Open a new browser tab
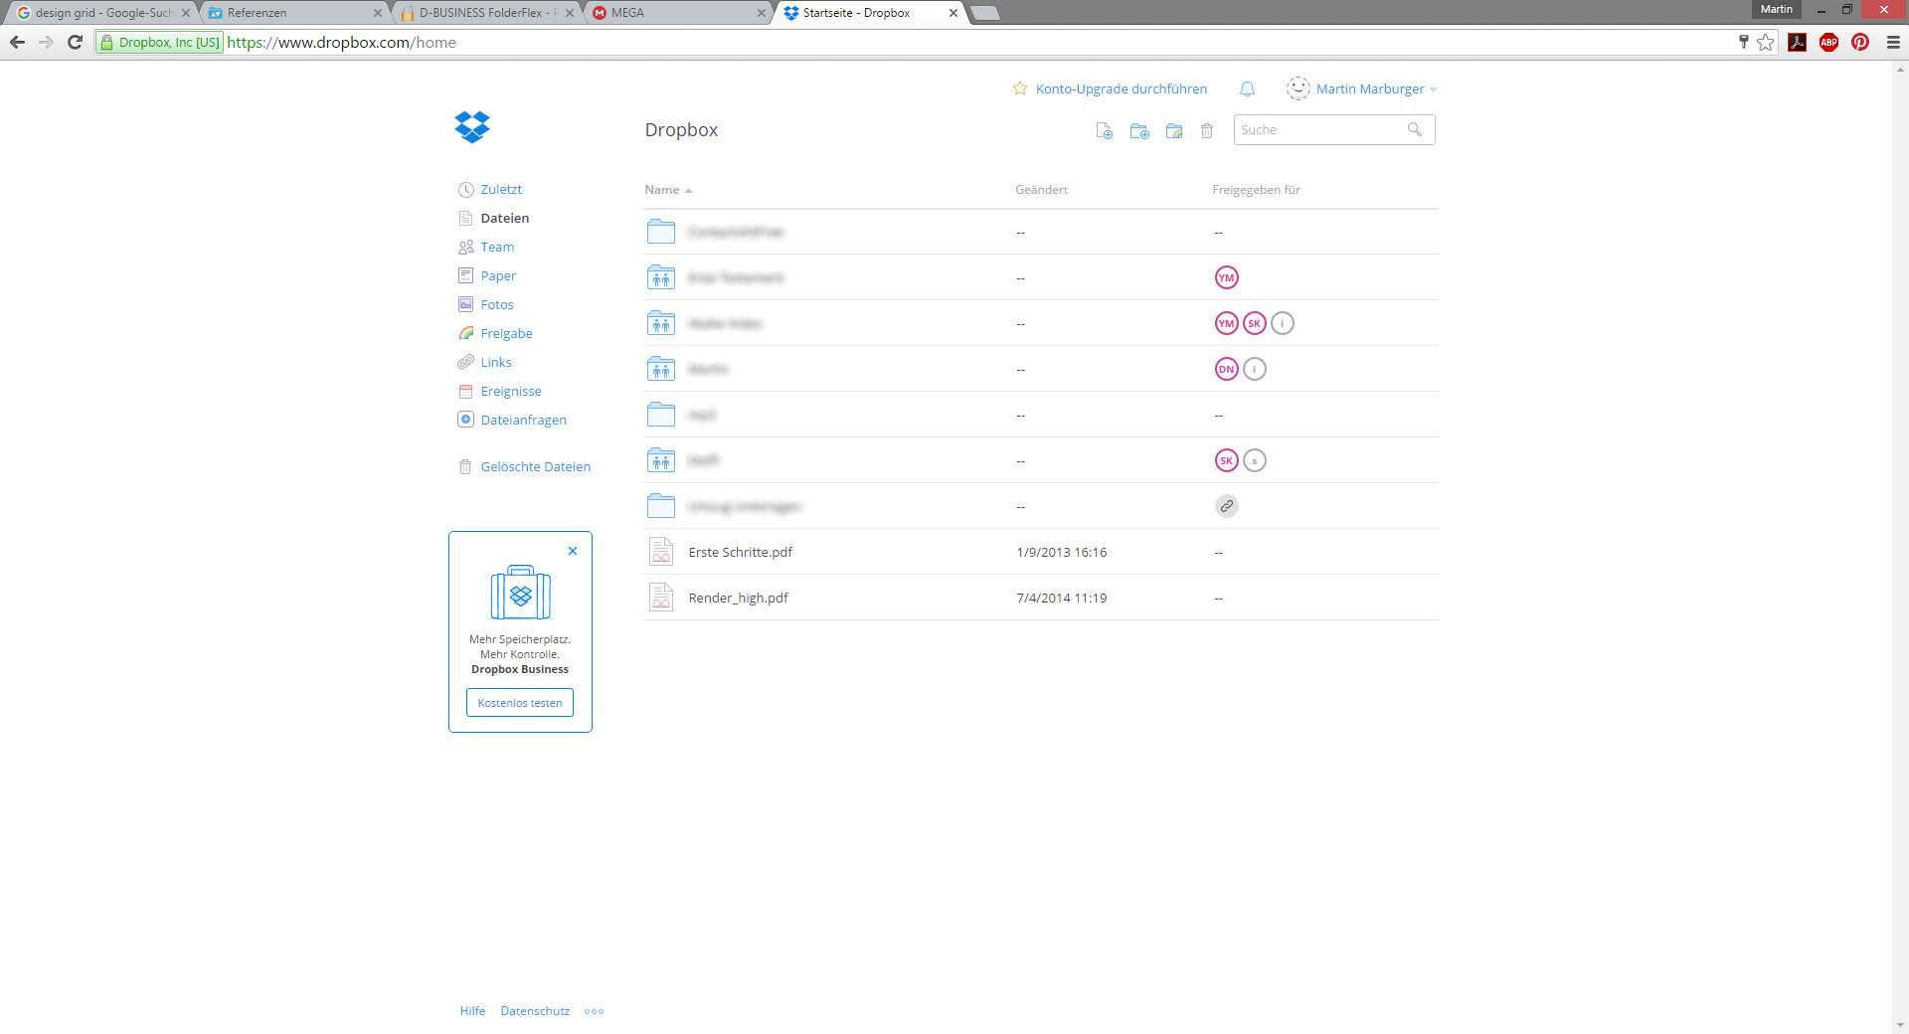Image resolution: width=1909 pixels, height=1034 pixels. coord(984,13)
